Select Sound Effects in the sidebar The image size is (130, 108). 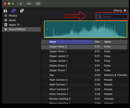[21, 29]
